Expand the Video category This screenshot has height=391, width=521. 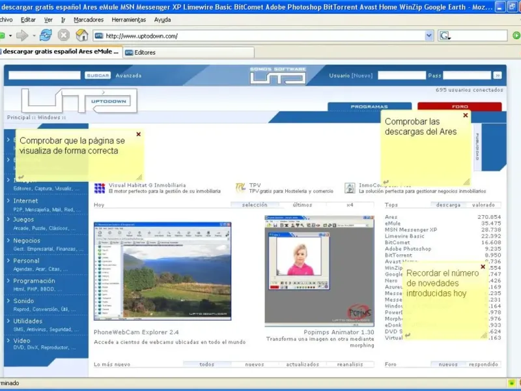pos(21,341)
